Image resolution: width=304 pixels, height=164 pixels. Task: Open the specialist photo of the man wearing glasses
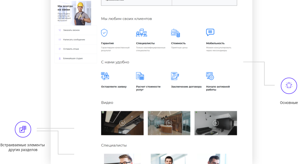click(123, 159)
